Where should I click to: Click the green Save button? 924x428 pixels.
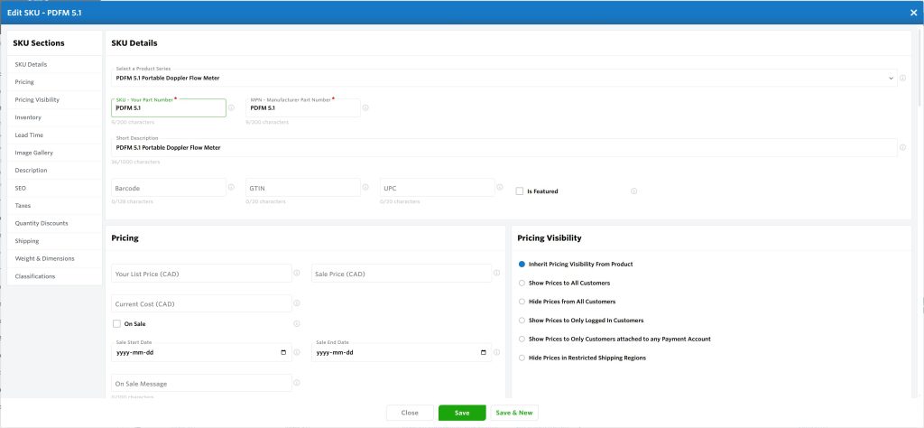[x=462, y=413]
